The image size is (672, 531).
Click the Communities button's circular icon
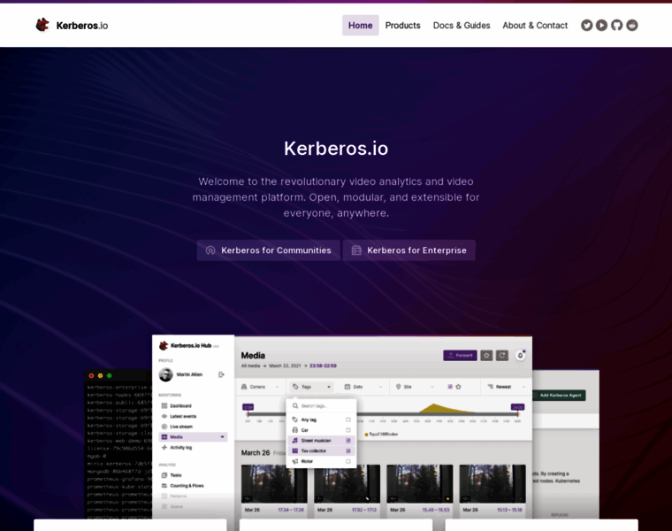(x=210, y=250)
